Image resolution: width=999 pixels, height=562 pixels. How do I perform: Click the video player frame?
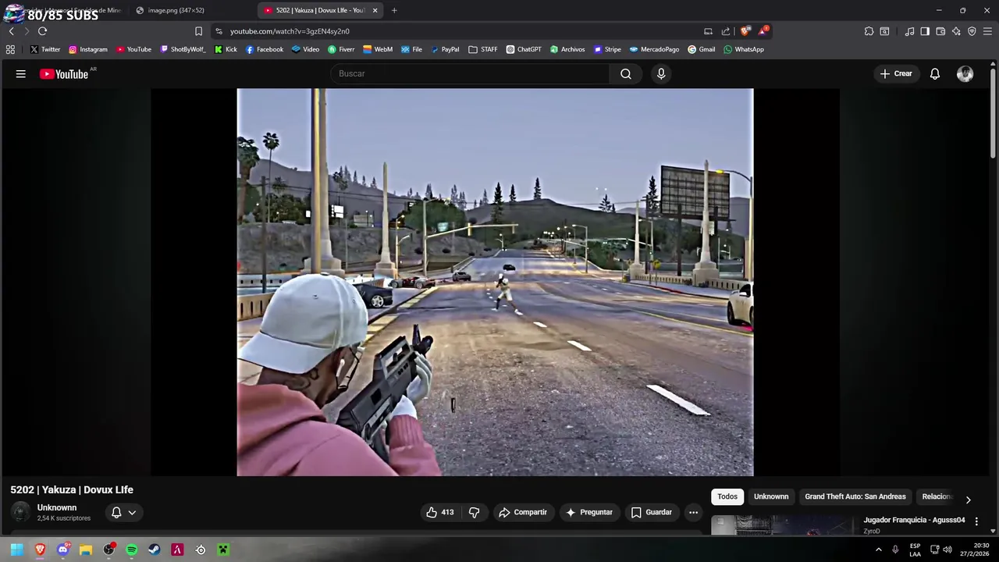coord(495,282)
